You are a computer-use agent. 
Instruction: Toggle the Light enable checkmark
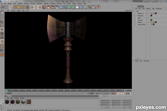point(149,18)
